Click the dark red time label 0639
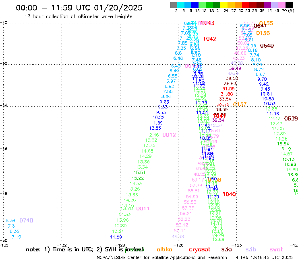The height and width of the screenshot is (261, 298). coord(291,118)
